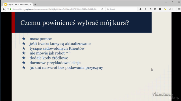Click 'tysiące zadowolonych Klientów' line
The height and width of the screenshot is (101, 181).
[x=57, y=49]
